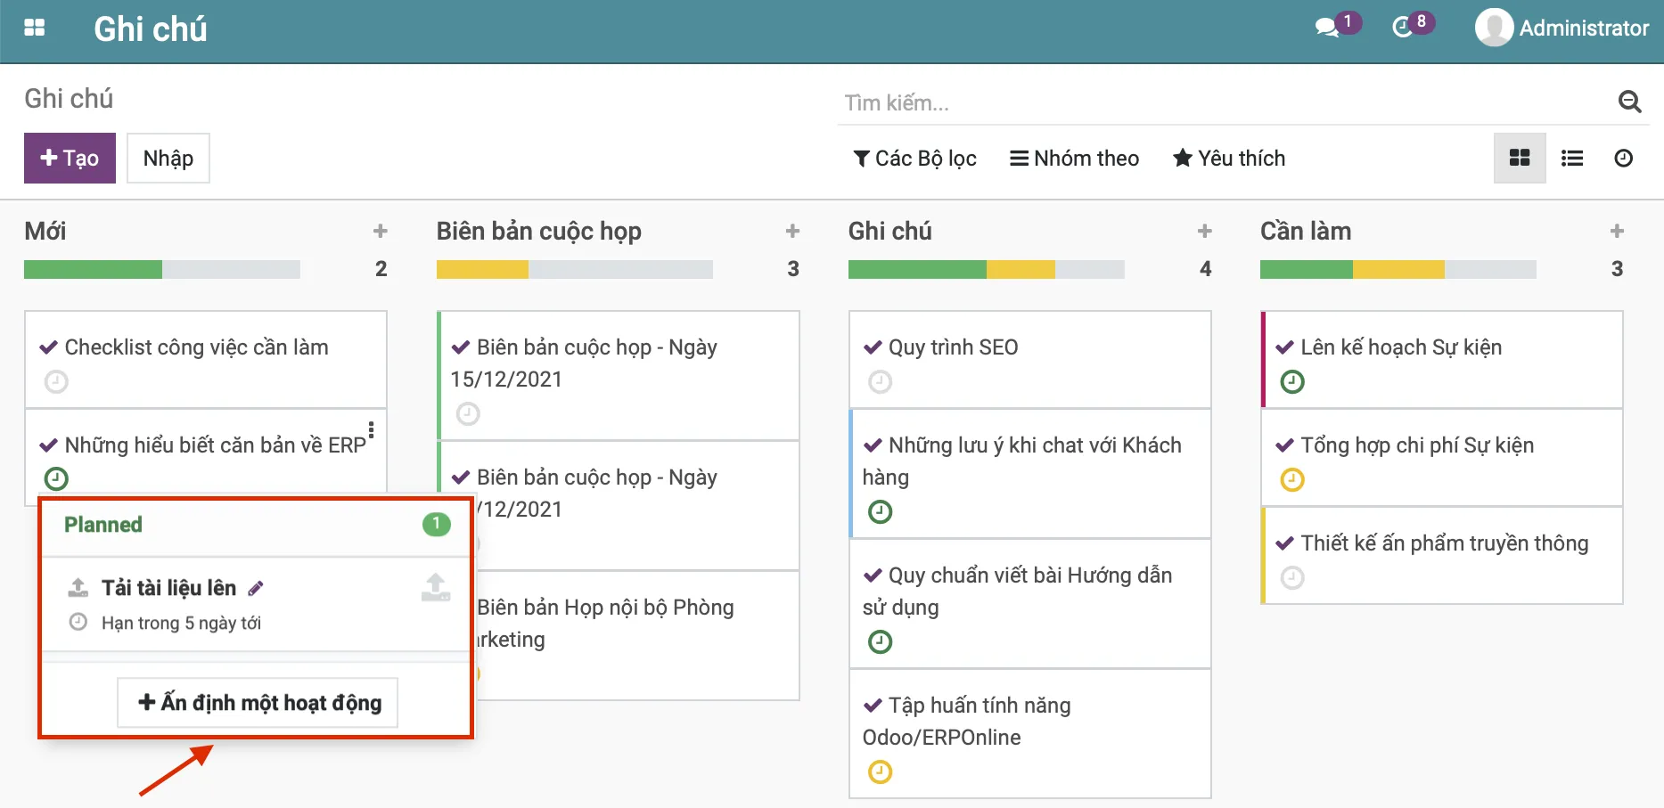Add a note in Ghi chú column
This screenshot has width=1664, height=808.
1205,232
